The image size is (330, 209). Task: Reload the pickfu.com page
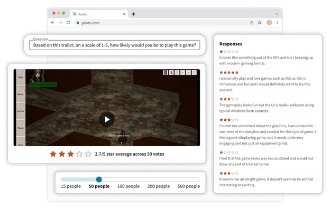click(x=68, y=23)
